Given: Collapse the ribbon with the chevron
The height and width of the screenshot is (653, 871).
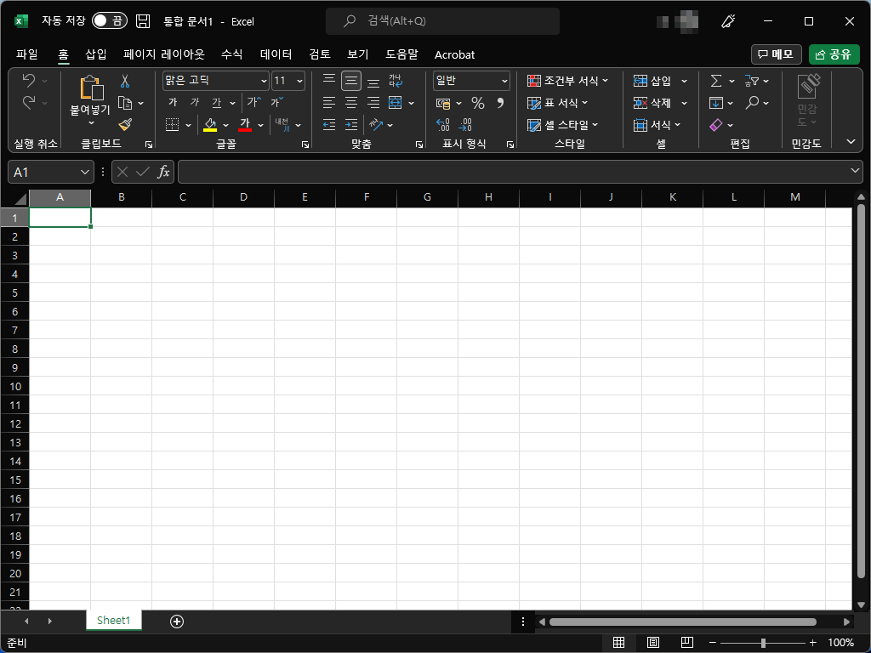Looking at the screenshot, I should point(851,142).
